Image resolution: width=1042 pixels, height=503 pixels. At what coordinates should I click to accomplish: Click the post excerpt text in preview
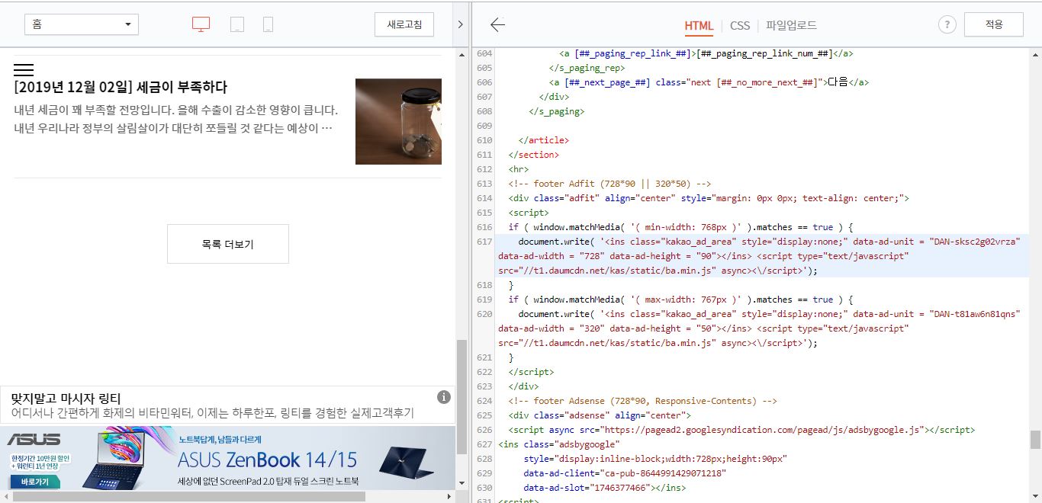(175, 120)
